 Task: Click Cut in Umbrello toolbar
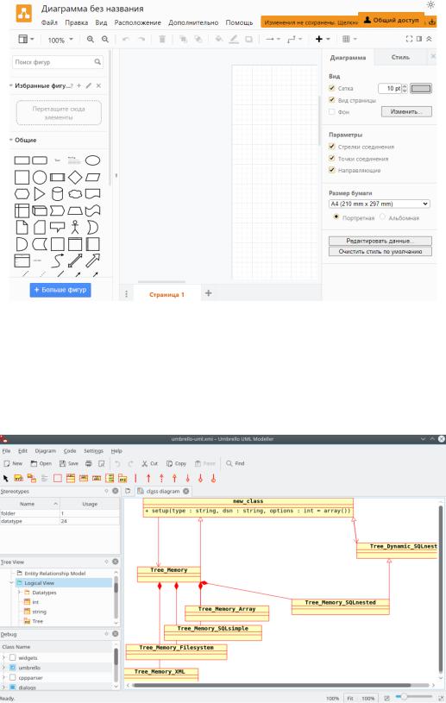150,463
